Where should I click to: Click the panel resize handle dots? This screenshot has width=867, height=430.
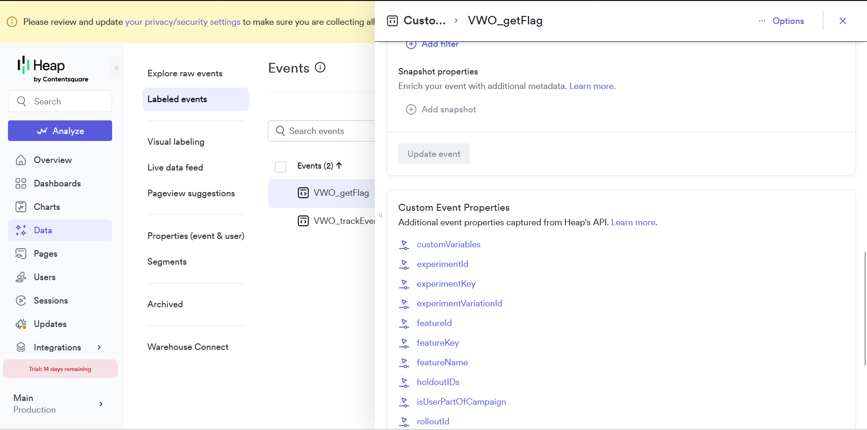[380, 215]
